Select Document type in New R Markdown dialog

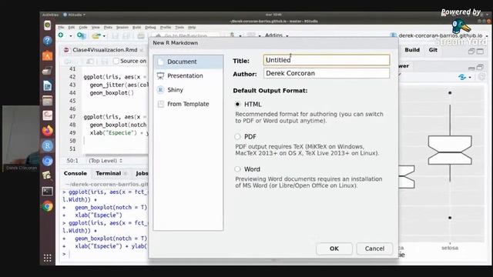coord(188,62)
